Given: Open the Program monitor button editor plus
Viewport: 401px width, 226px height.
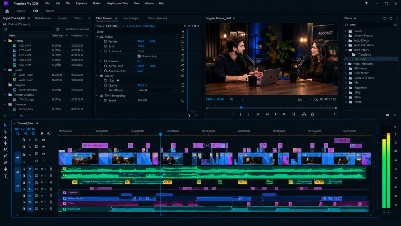Looking at the screenshot, I should (x=335, y=114).
